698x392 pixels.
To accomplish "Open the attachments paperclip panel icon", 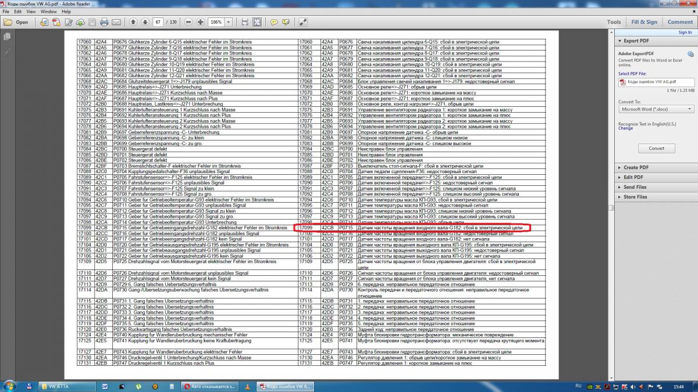I will 7,51.
